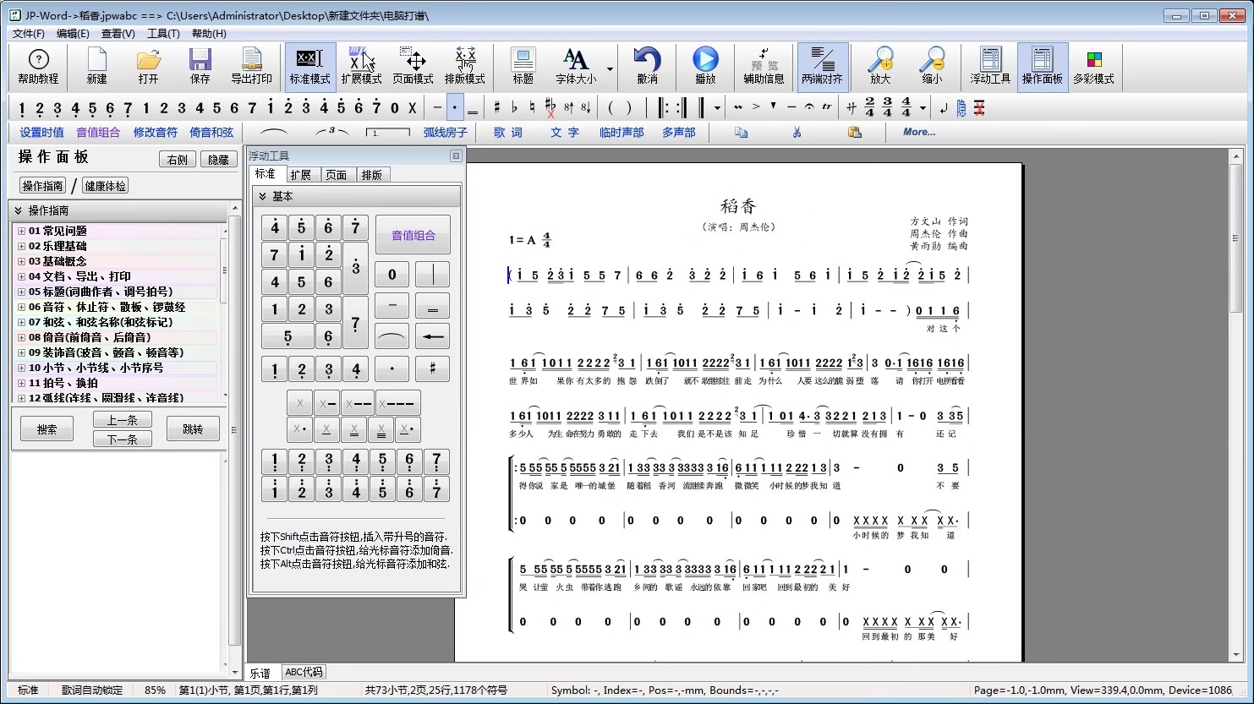1254x704 pixels.
Task: Collapse the 基本 section in floating tools
Action: tap(261, 196)
